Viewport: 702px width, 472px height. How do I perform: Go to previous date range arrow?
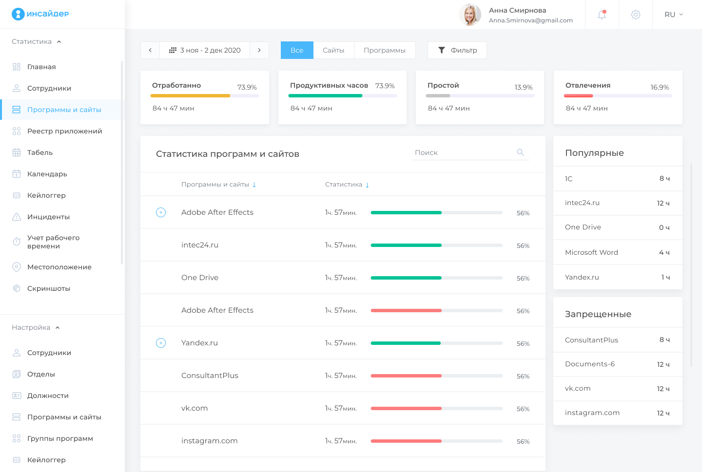pyautogui.click(x=150, y=50)
